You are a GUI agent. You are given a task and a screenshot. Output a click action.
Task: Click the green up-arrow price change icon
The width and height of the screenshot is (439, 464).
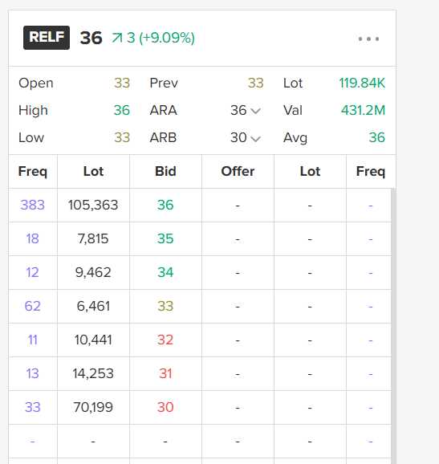click(x=117, y=38)
